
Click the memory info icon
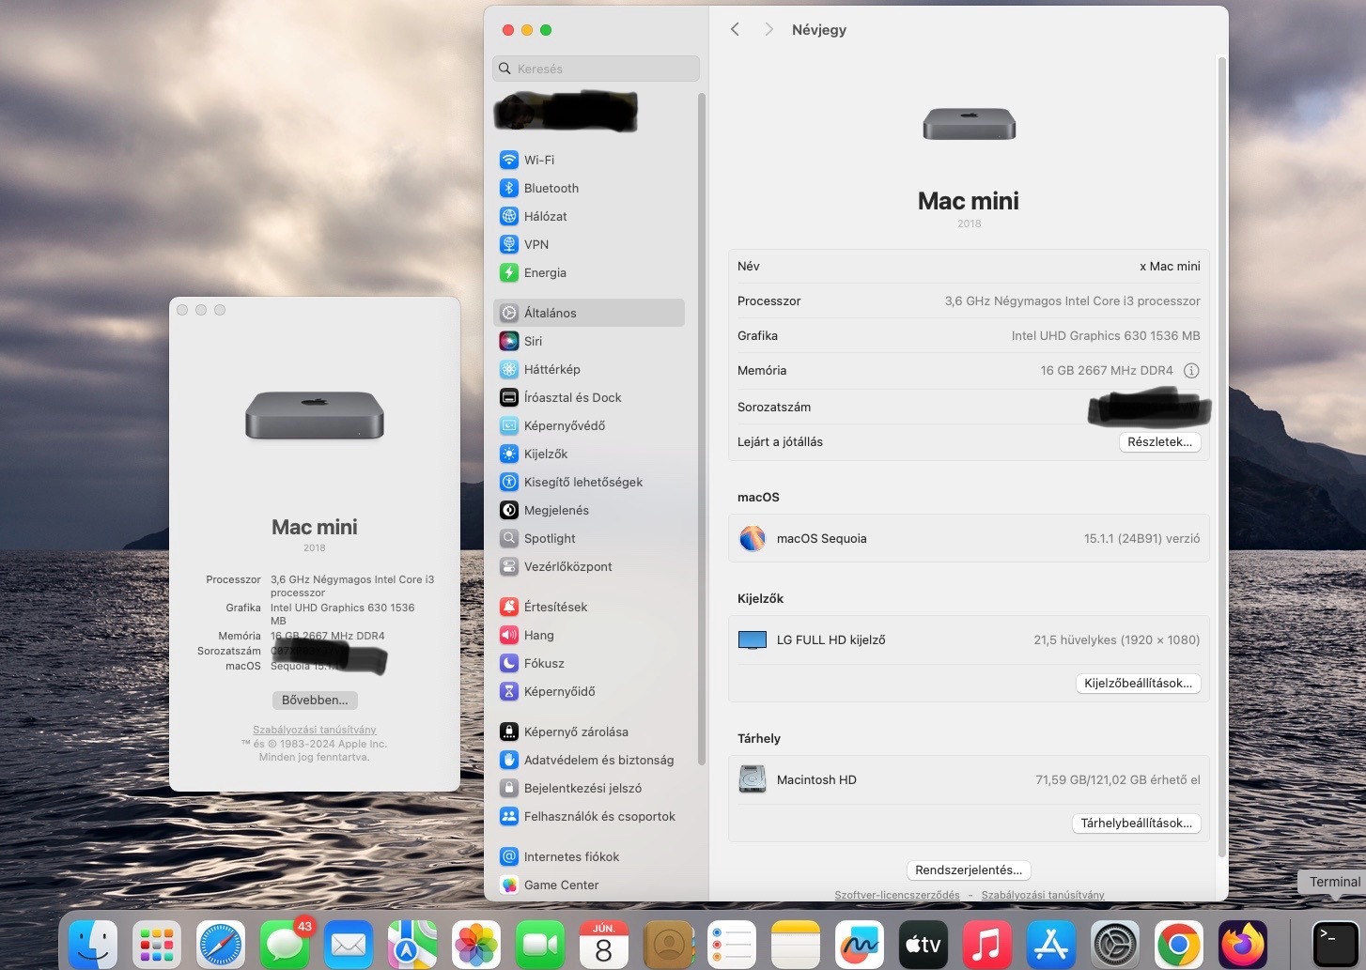coord(1191,371)
